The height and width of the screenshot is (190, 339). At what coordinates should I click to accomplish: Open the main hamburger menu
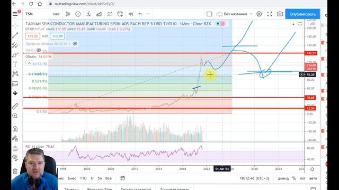click(x=15, y=14)
